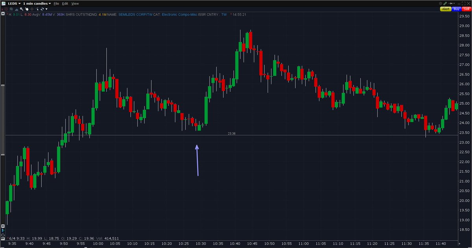Select the bar chart type icon
Viewport: 472px width, 248px height.
[11, 9]
